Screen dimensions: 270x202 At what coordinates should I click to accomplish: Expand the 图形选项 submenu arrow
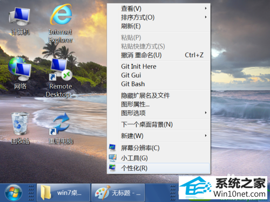[206, 113]
